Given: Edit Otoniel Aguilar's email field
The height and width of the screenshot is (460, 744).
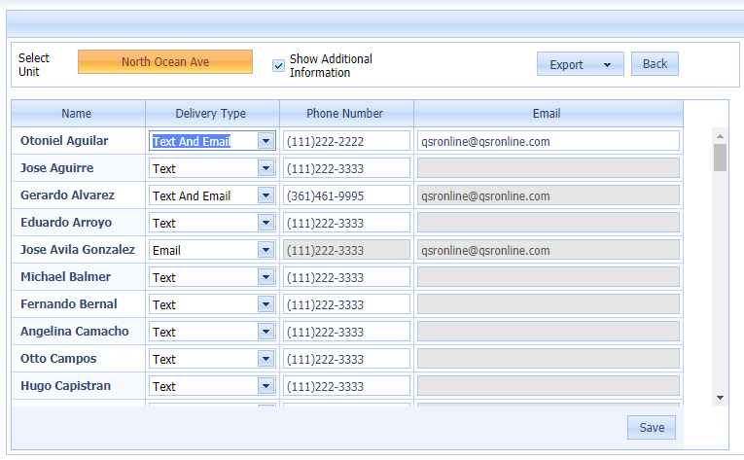Looking at the screenshot, I should coord(548,141).
